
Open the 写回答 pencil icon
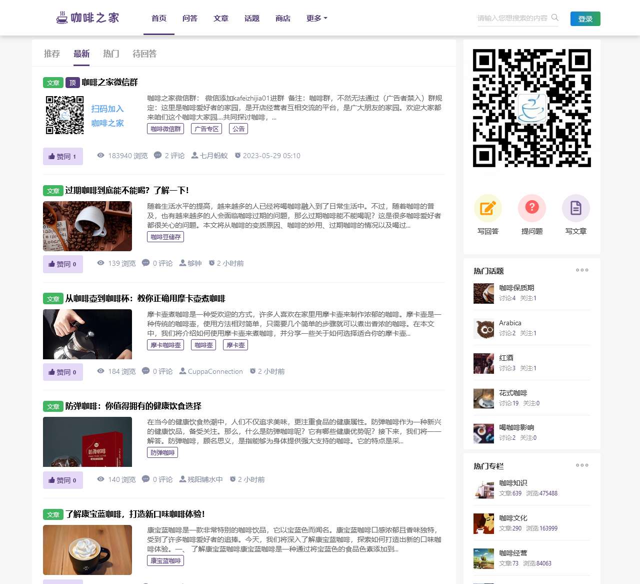tap(487, 208)
